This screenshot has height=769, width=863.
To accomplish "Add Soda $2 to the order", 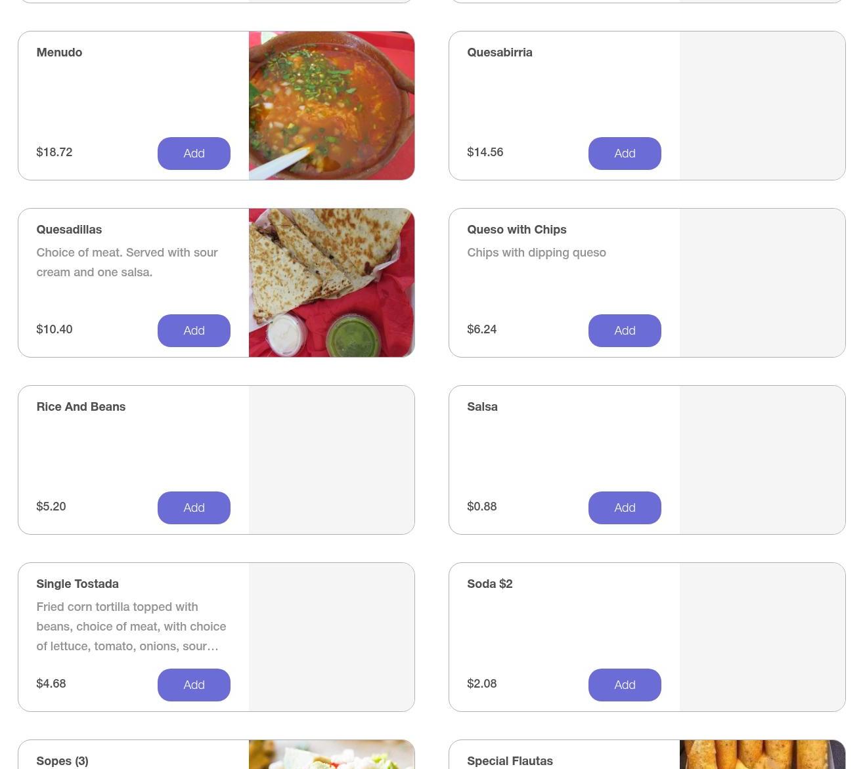I will pyautogui.click(x=625, y=685).
